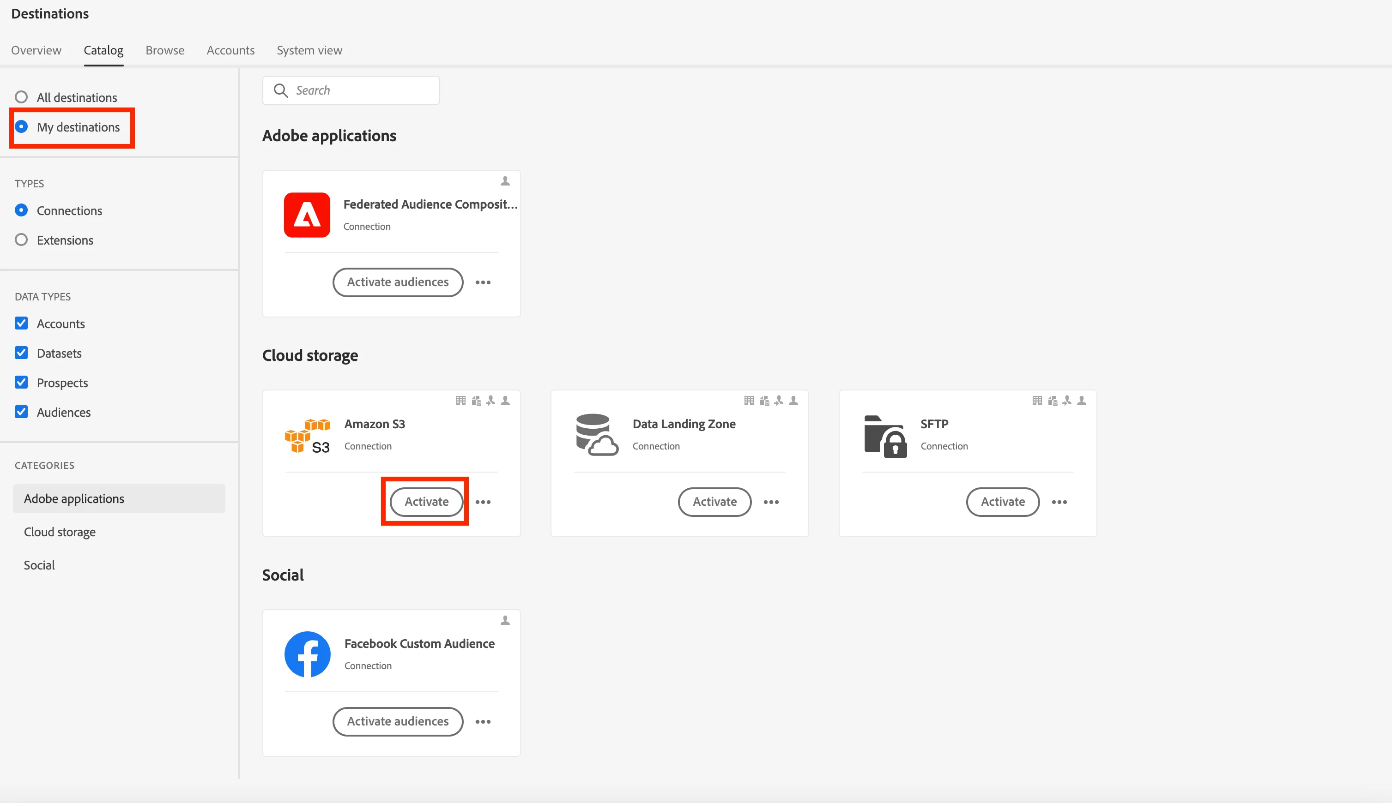Open more options menu on Amazon S3 card
This screenshot has height=803, width=1392.
tap(483, 502)
